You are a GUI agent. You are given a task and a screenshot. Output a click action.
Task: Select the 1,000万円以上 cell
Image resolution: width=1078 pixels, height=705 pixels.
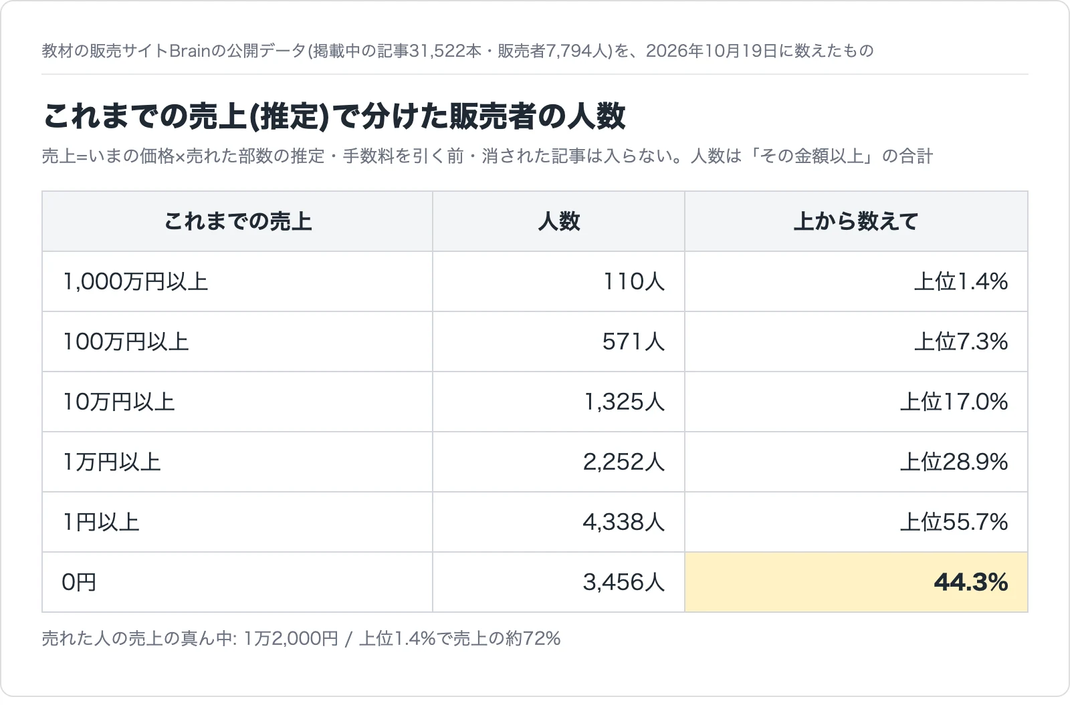click(237, 281)
